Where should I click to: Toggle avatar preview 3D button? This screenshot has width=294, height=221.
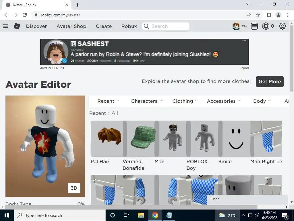click(74, 188)
